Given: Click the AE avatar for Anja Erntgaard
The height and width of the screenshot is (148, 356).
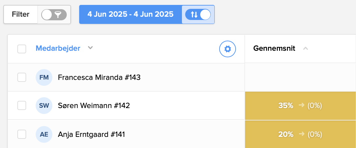Looking at the screenshot, I should 44,134.
